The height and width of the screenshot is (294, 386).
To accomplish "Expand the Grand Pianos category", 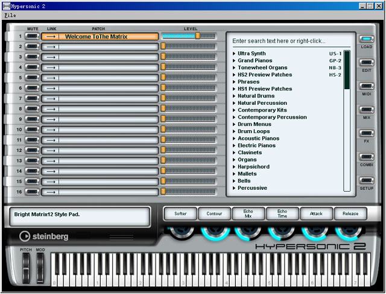I will pyautogui.click(x=235, y=61).
